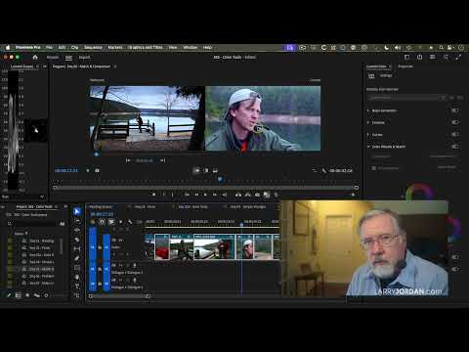Screen dimensions: 469x352
Task: Jump reference to the next edit
Action: 162,160
